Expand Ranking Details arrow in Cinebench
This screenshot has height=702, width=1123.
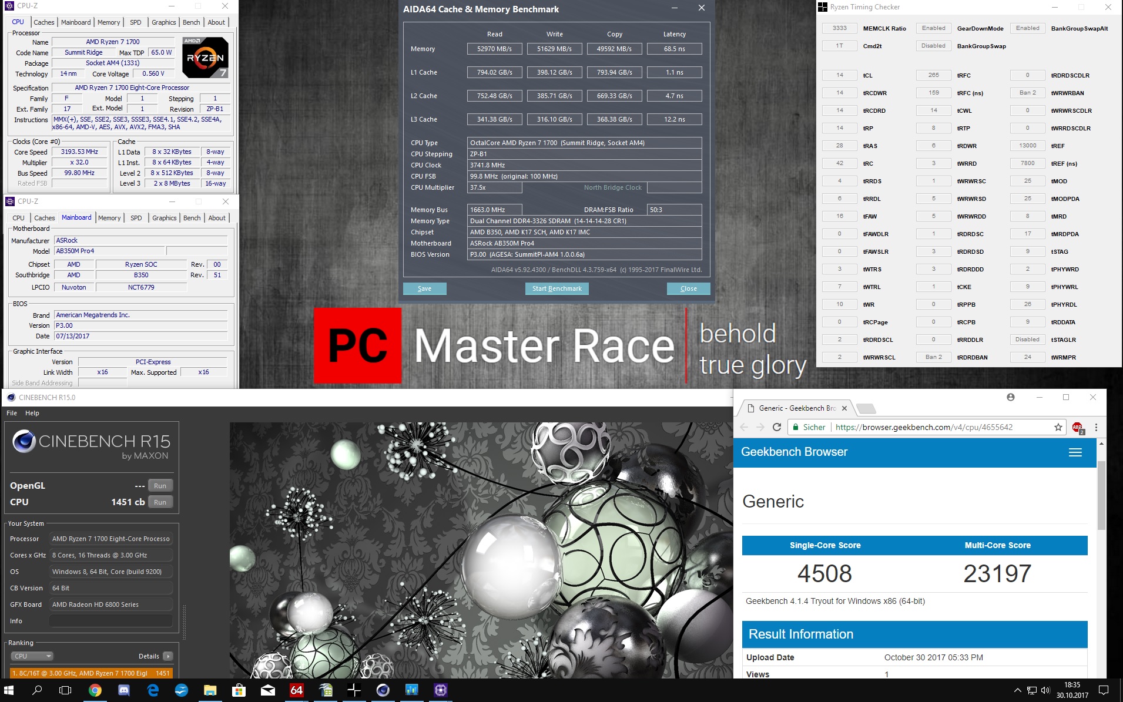167,656
